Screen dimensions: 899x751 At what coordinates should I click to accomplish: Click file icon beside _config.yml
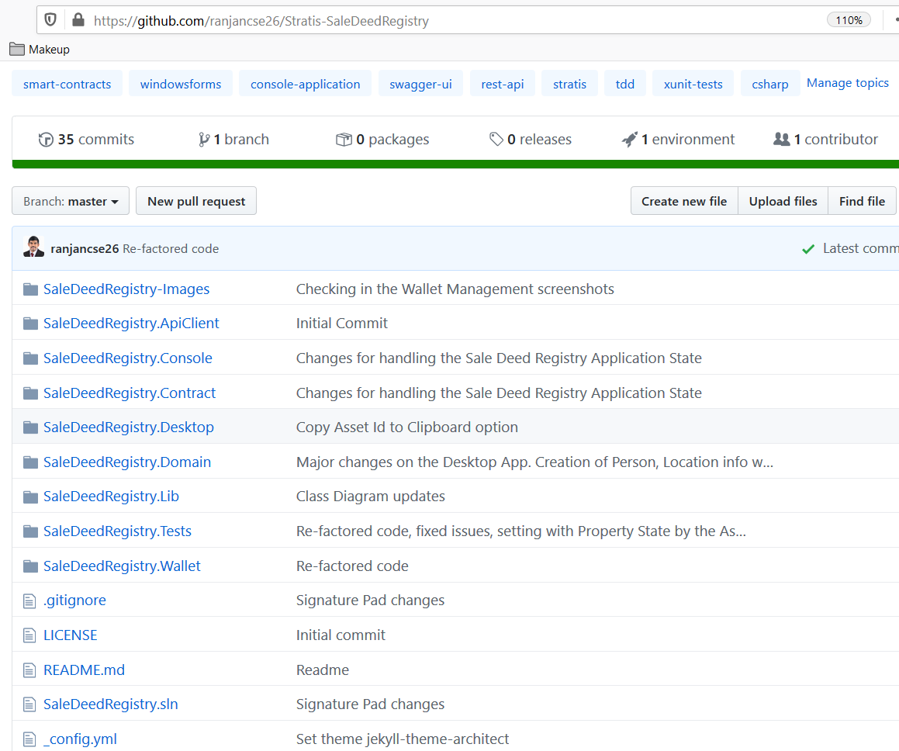[x=29, y=739]
